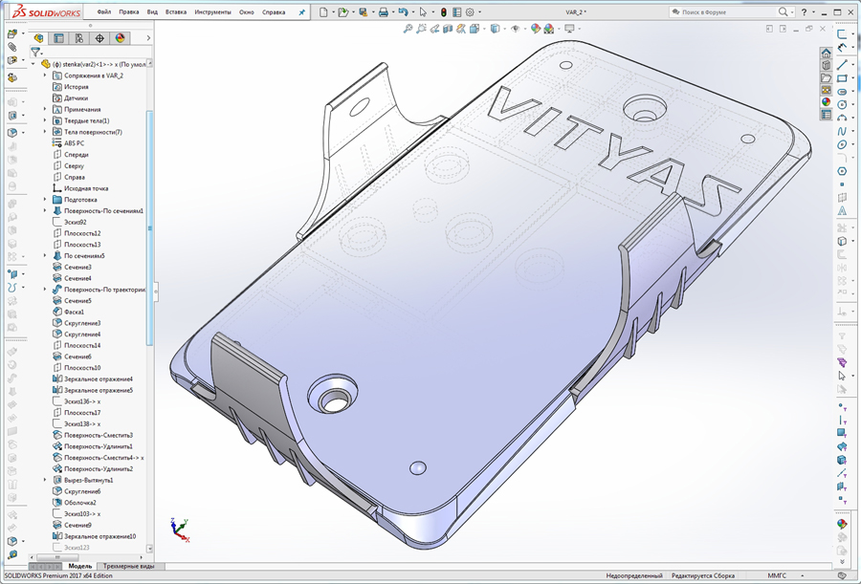Expand the Примечания tree node
The width and height of the screenshot is (861, 584).
[45, 109]
